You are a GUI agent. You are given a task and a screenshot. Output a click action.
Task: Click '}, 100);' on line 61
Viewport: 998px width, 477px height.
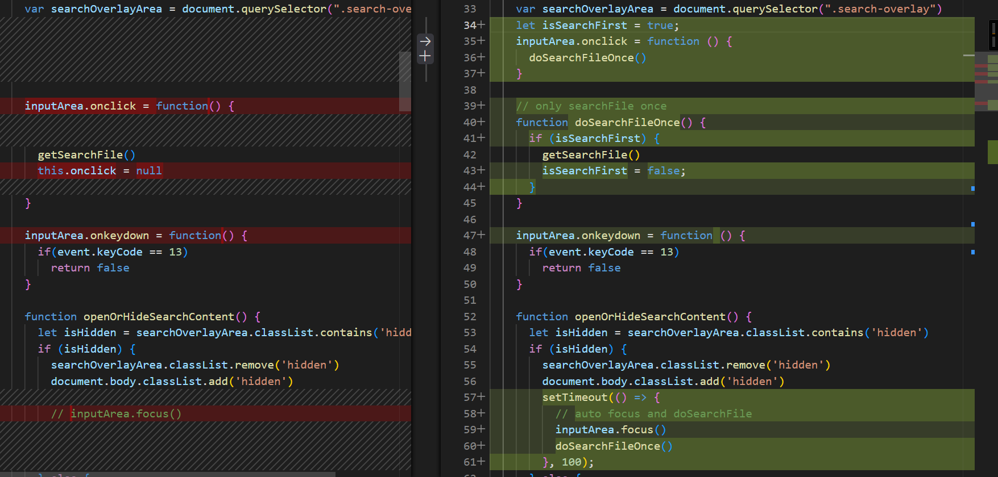coord(568,462)
